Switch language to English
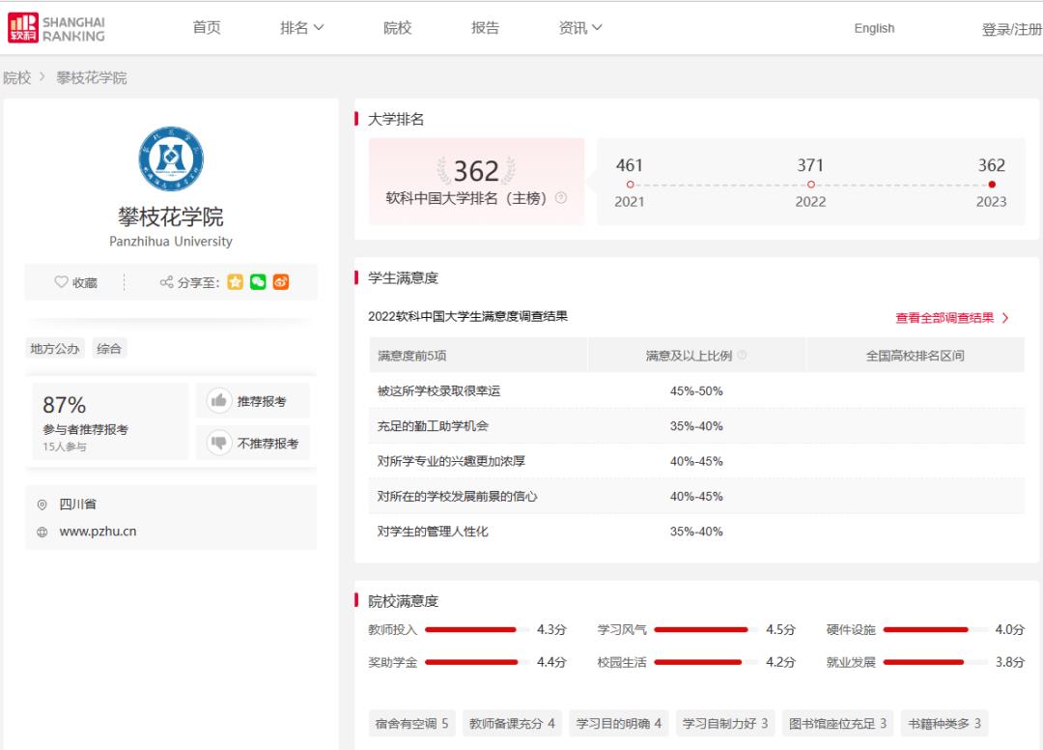1043x750 pixels. [x=874, y=29]
